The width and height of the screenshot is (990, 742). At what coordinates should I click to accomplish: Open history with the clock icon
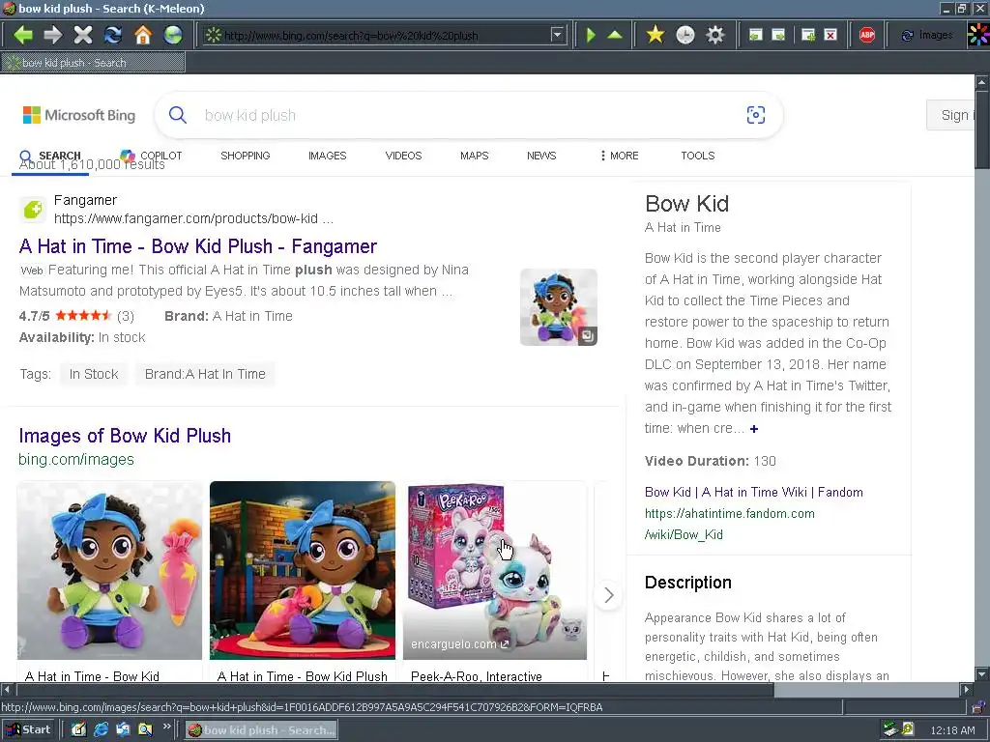(x=685, y=35)
